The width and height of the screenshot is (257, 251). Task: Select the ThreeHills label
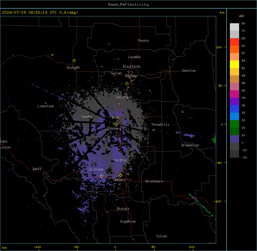tap(160, 125)
